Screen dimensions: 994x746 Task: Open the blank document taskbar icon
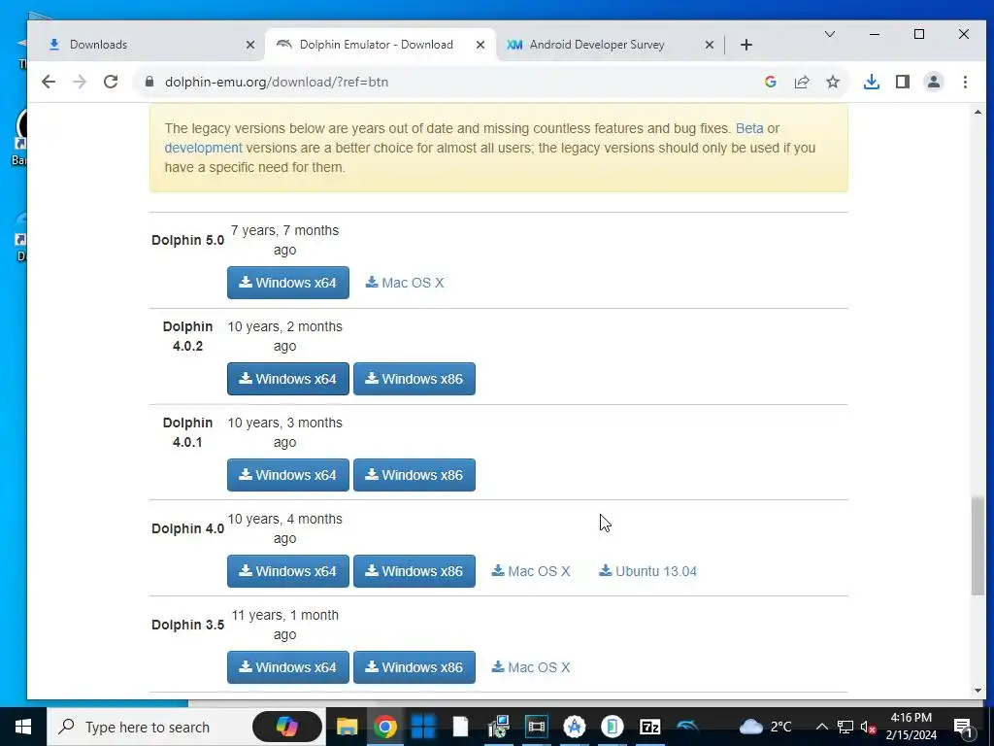coord(460,727)
